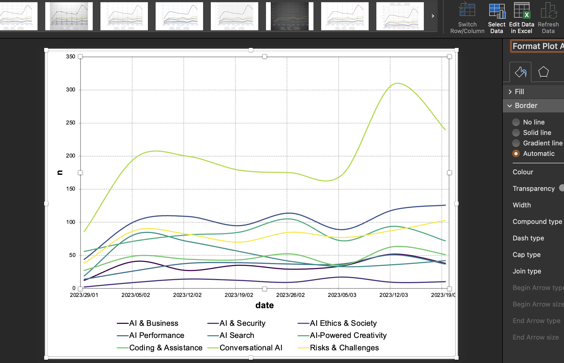Select the Automatic border radio button
The image size is (564, 363).
coord(516,153)
